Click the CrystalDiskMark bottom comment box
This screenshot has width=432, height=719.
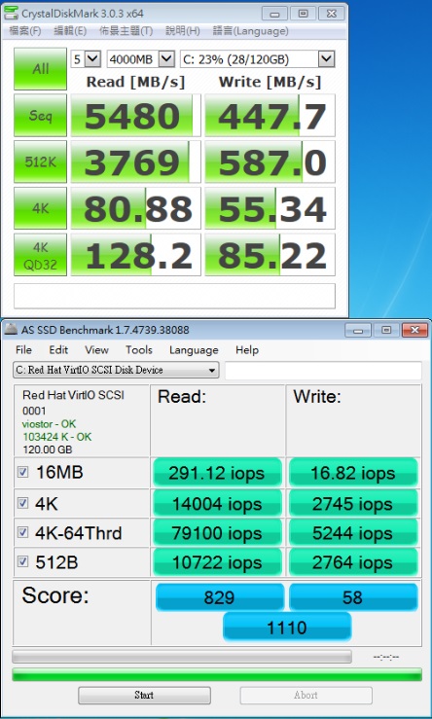coord(174,296)
